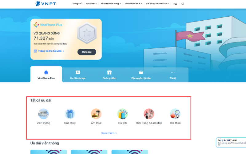The image size is (246, 154).
Task: Click the Quà tặng category label
Action: tap(70, 123)
